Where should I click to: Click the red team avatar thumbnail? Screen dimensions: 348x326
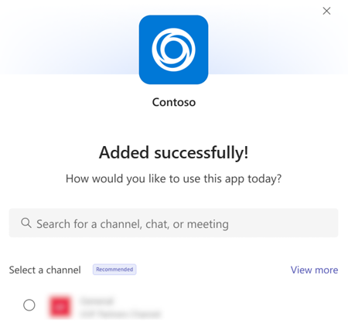[60, 307]
